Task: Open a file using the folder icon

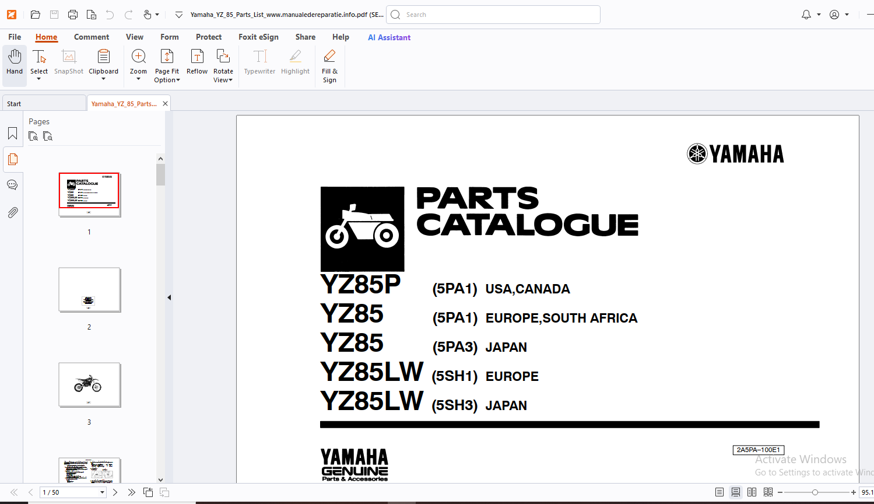Action: [x=35, y=15]
